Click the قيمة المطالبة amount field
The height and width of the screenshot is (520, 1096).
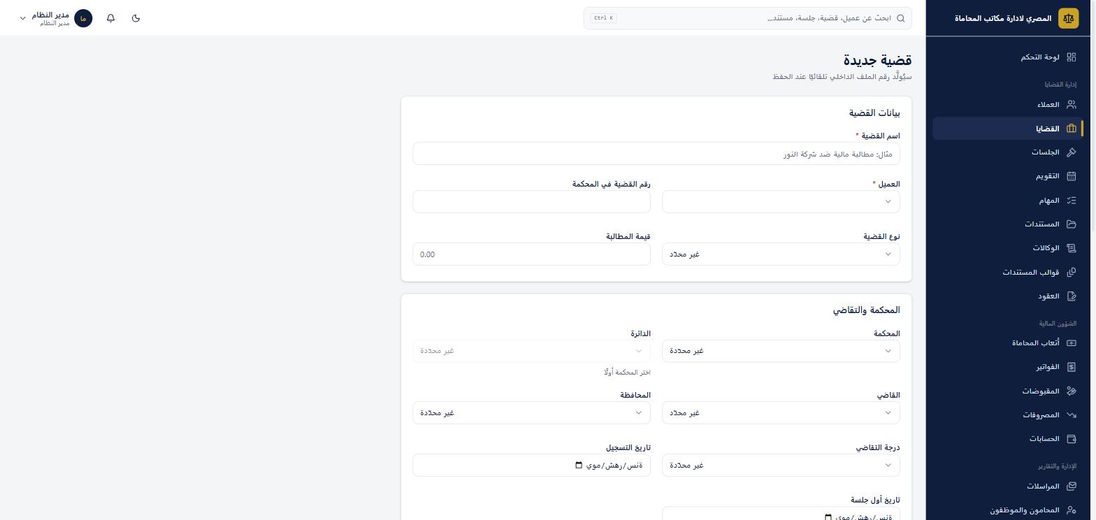click(531, 254)
